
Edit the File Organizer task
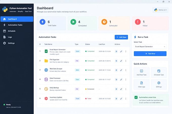(x=121, y=61)
